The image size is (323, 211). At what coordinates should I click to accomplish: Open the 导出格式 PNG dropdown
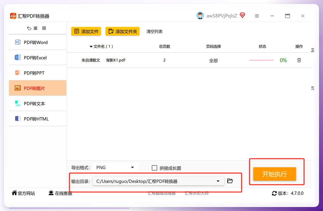pos(116,168)
